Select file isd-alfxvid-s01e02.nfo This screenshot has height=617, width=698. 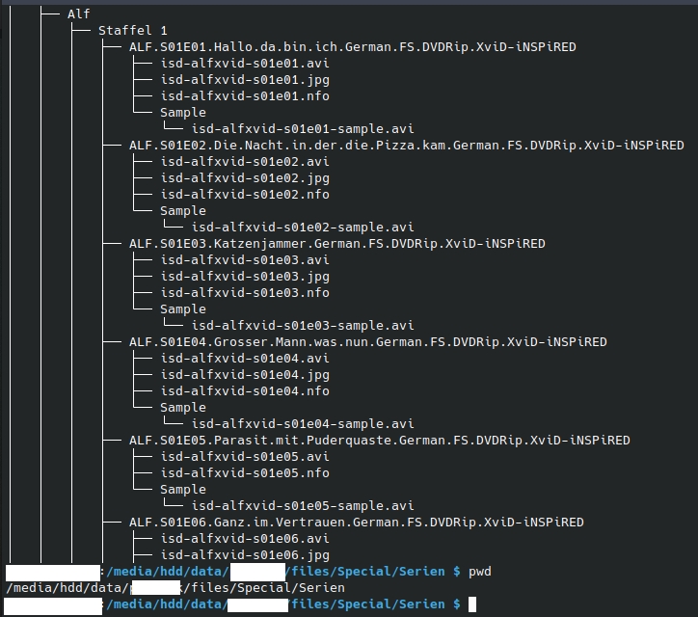tap(245, 195)
